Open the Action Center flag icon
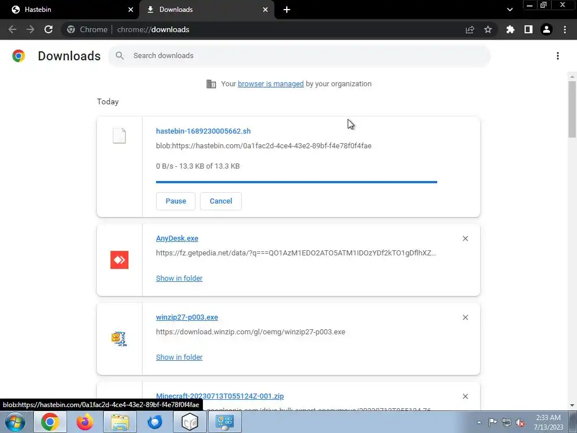The height and width of the screenshot is (433, 577). pyautogui.click(x=492, y=422)
